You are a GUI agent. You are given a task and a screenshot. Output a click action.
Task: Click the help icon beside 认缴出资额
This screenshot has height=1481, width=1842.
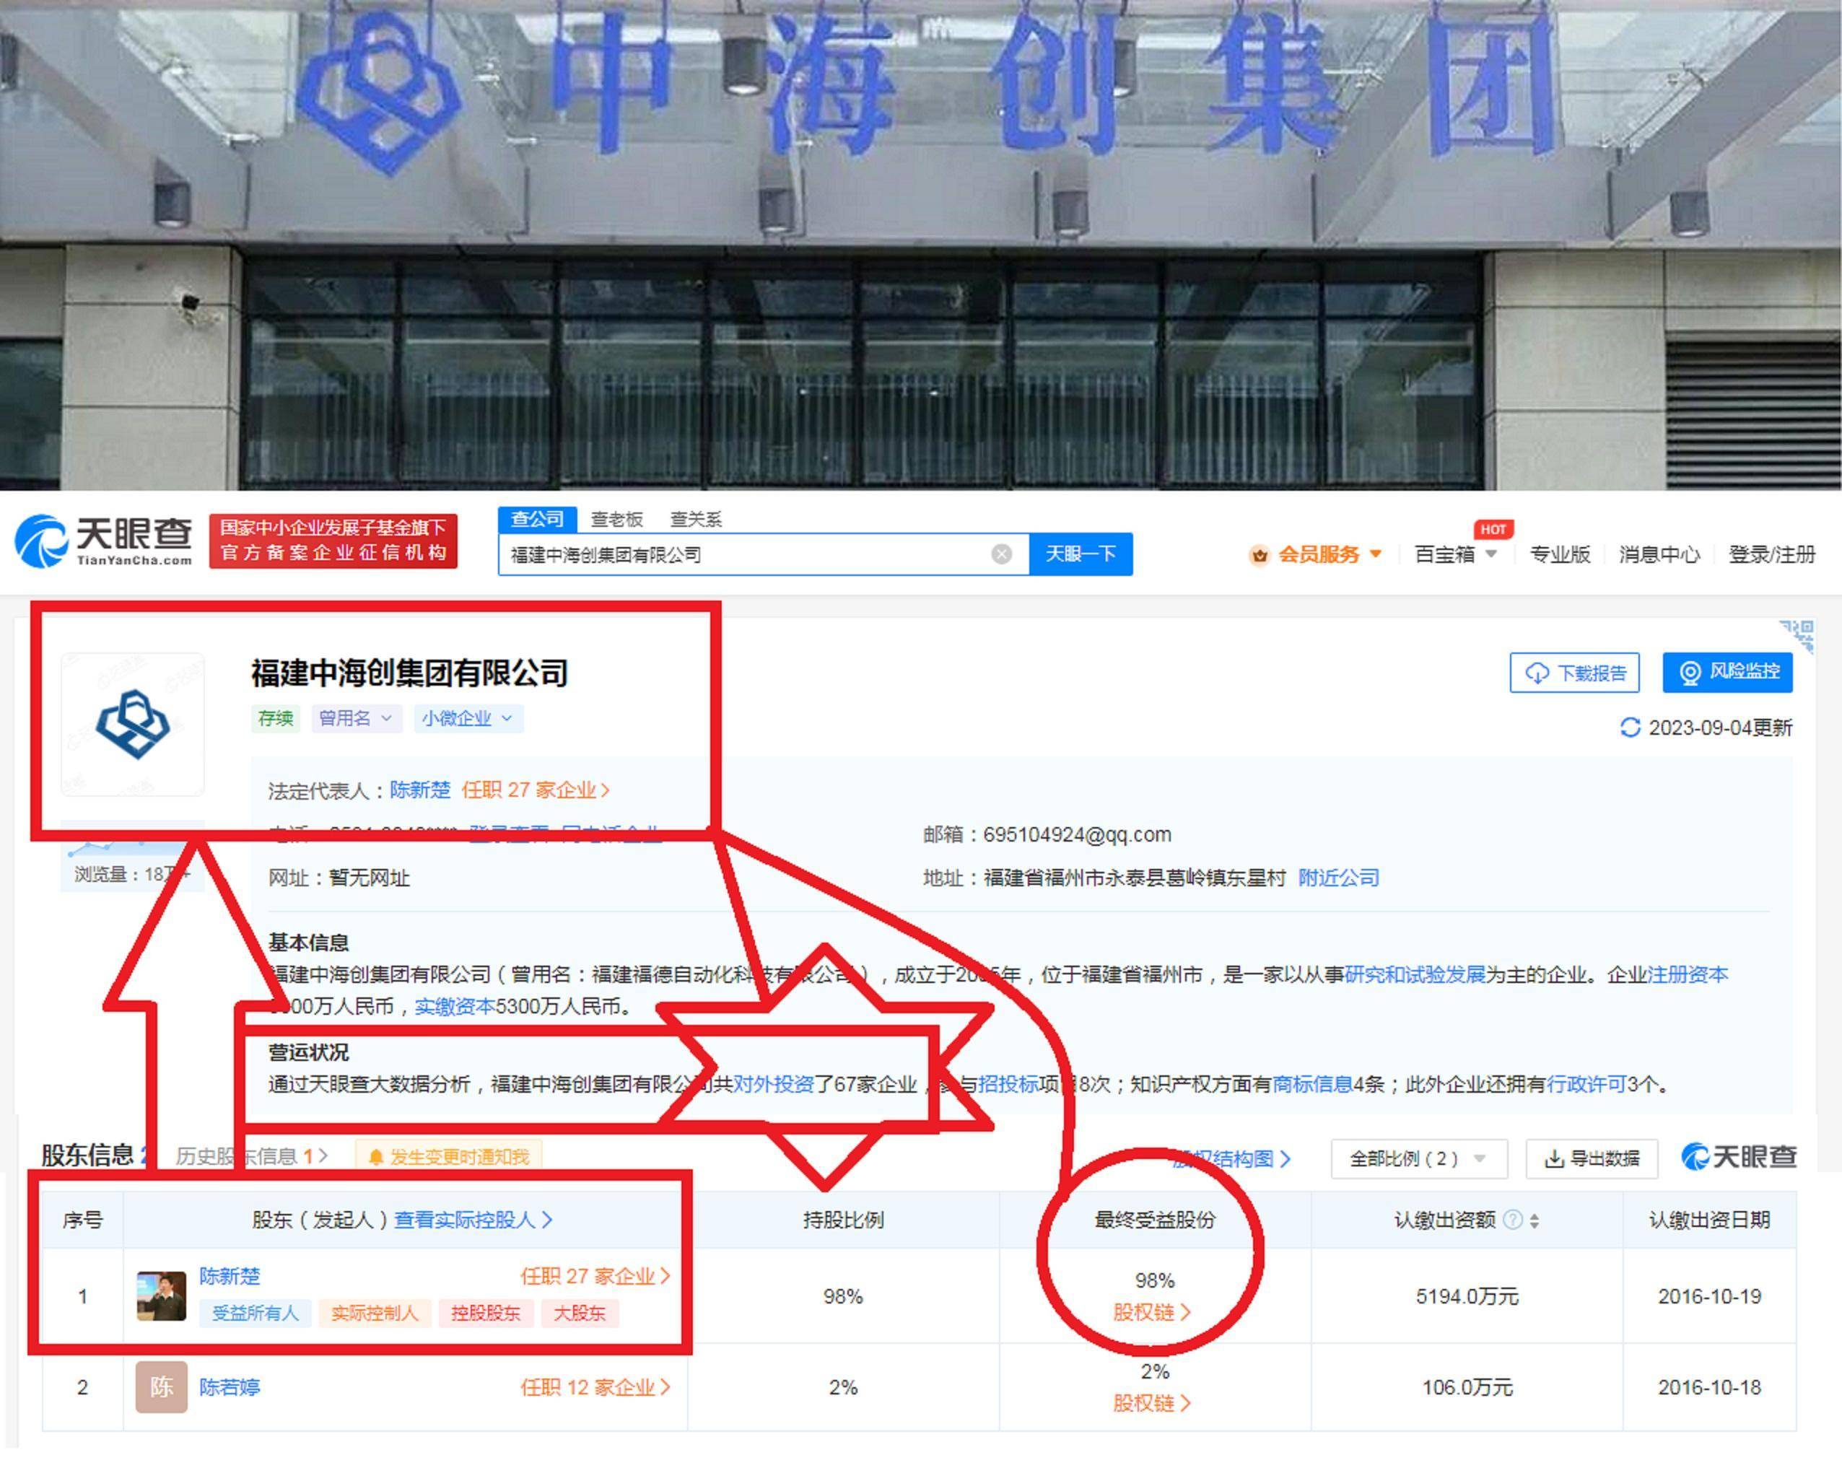(1512, 1220)
